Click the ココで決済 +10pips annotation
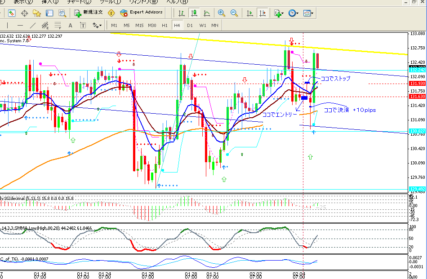Screen dimensions: 427x279 (x=350, y=110)
